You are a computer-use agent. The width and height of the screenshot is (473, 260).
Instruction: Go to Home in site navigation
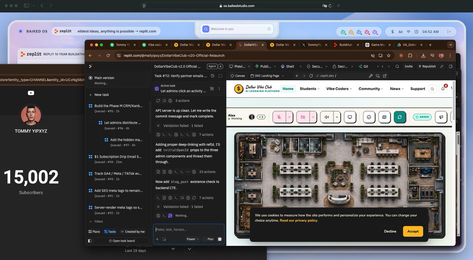[288, 89]
